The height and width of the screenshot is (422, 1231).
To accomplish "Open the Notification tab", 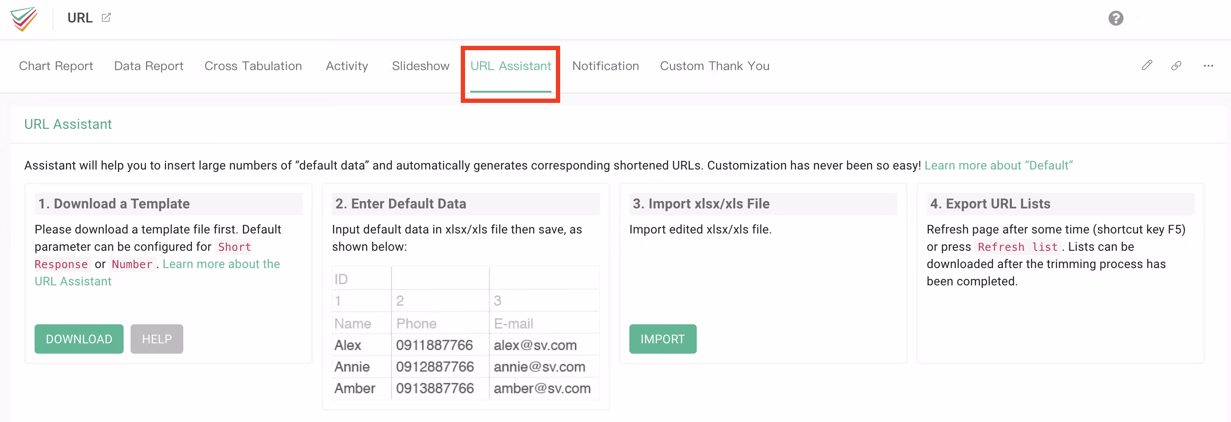I will (x=606, y=66).
